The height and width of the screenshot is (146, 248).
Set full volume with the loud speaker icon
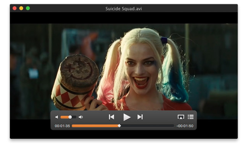[81, 117]
